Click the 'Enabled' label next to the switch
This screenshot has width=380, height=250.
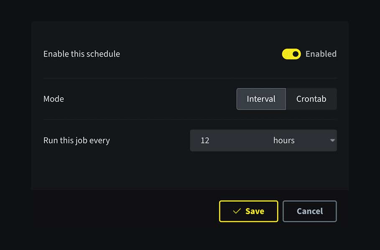tap(321, 54)
